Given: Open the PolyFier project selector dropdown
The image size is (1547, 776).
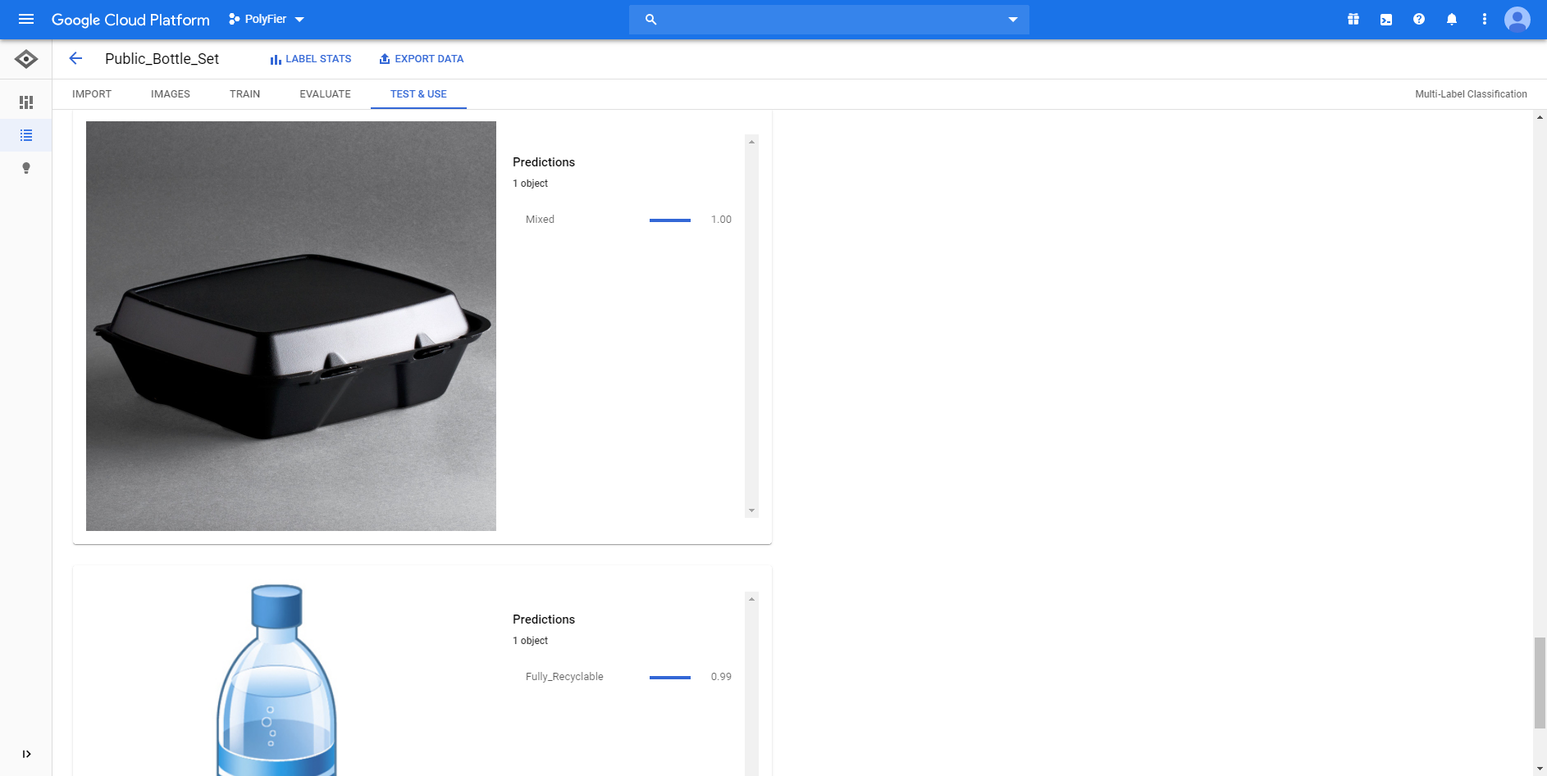Looking at the screenshot, I should click(x=267, y=19).
